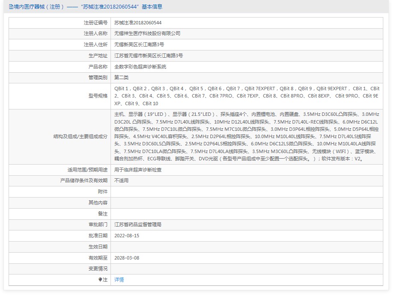The width and height of the screenshot is (409, 298).
Task: Click the structure composition text starting 主机、显示器
Action: 247,136
